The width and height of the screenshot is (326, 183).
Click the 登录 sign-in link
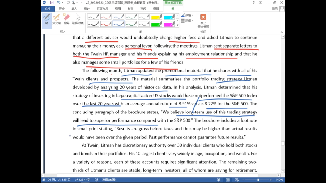(275, 9)
